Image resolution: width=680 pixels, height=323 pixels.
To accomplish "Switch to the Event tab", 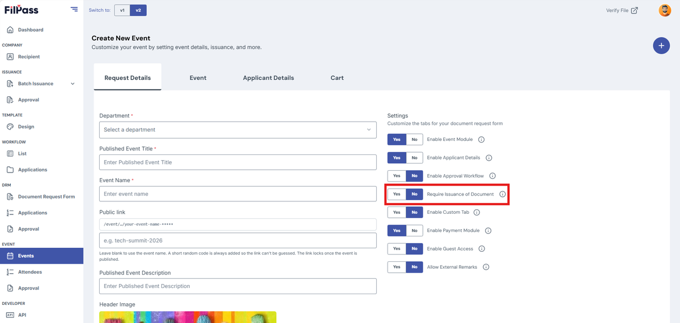I will tap(198, 77).
